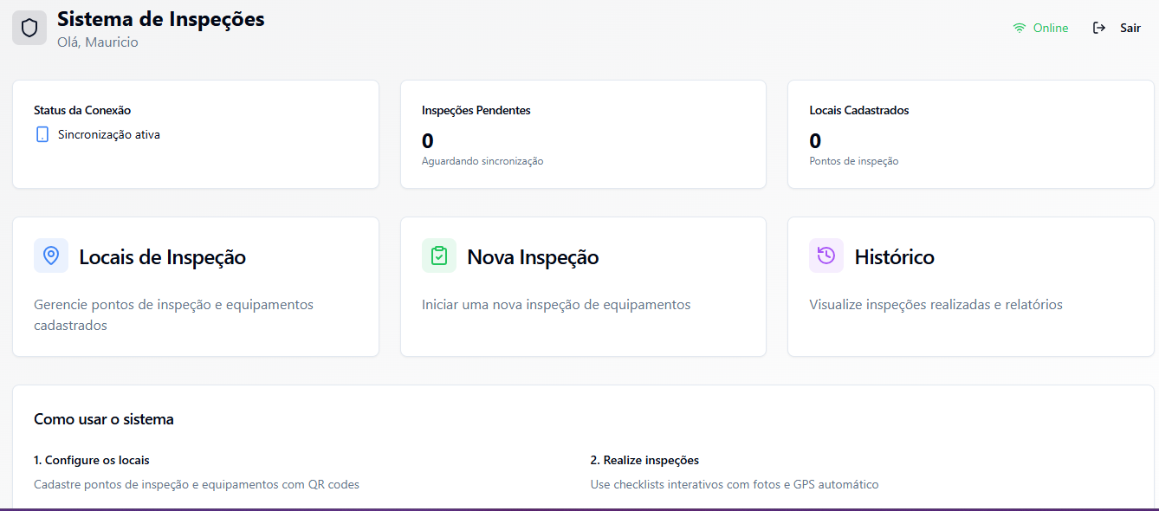Open the Histórico panel
Screen dimensions: 1159x511
click(x=970, y=286)
